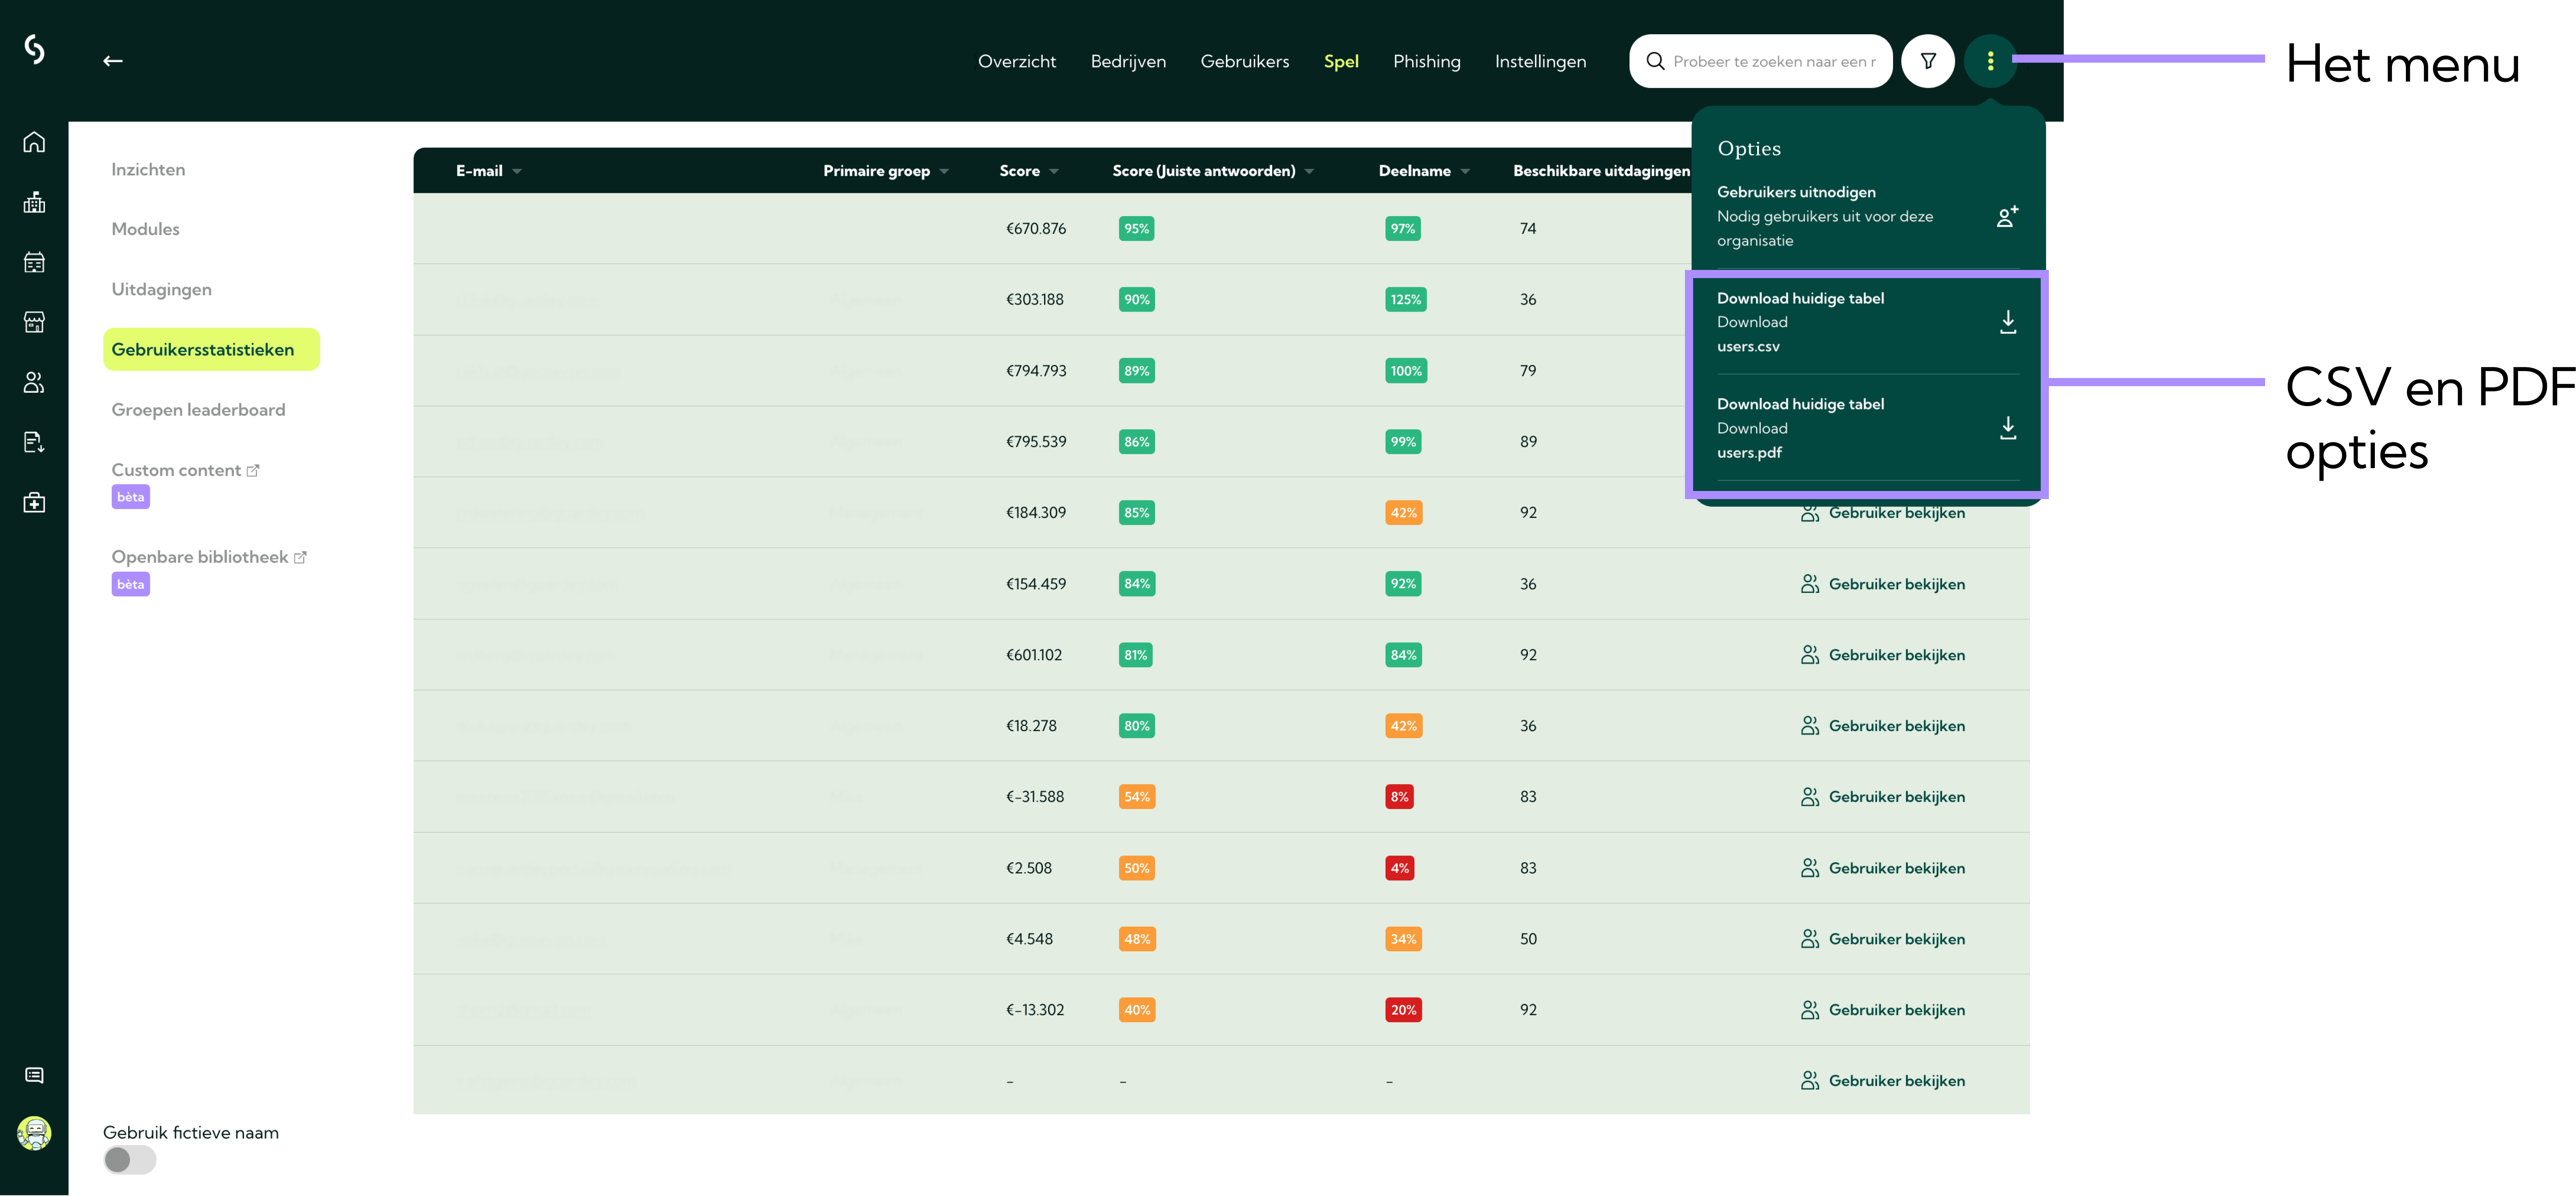Viewport: 2576px width, 1196px height.
Task: Open the Instellingen tab
Action: tap(1540, 62)
